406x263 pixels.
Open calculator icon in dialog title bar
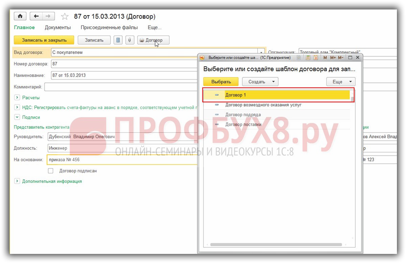308,58
